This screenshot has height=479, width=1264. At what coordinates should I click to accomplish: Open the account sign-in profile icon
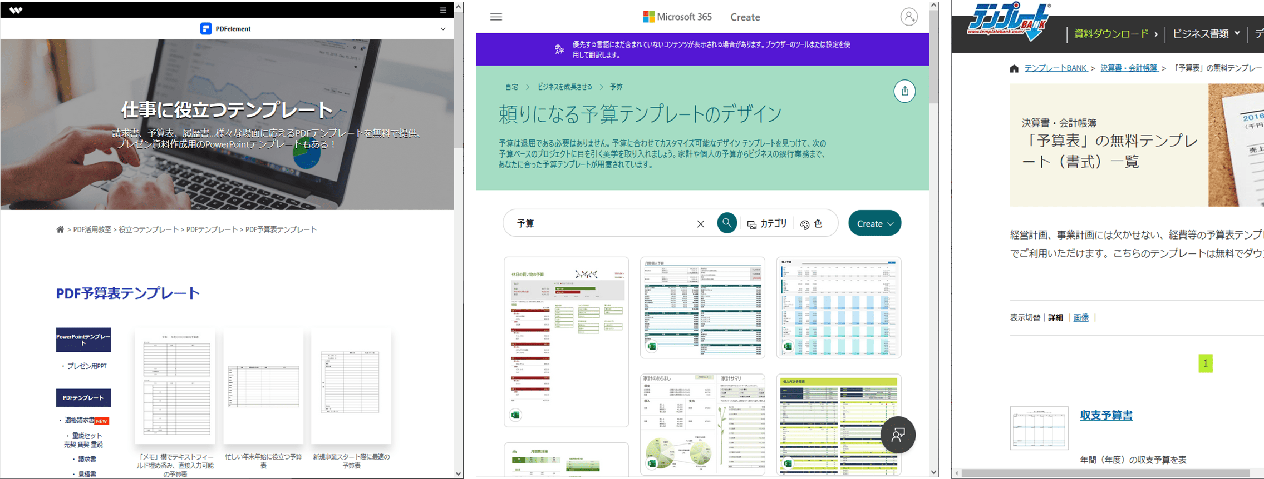click(909, 17)
